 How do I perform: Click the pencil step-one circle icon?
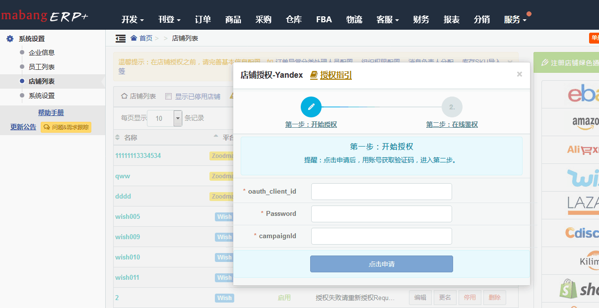311,106
